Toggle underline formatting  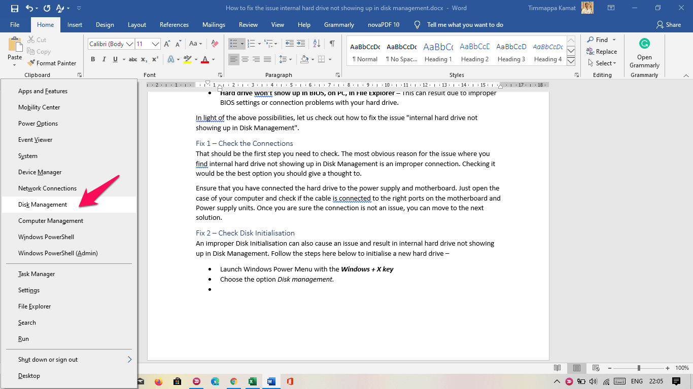(x=115, y=60)
